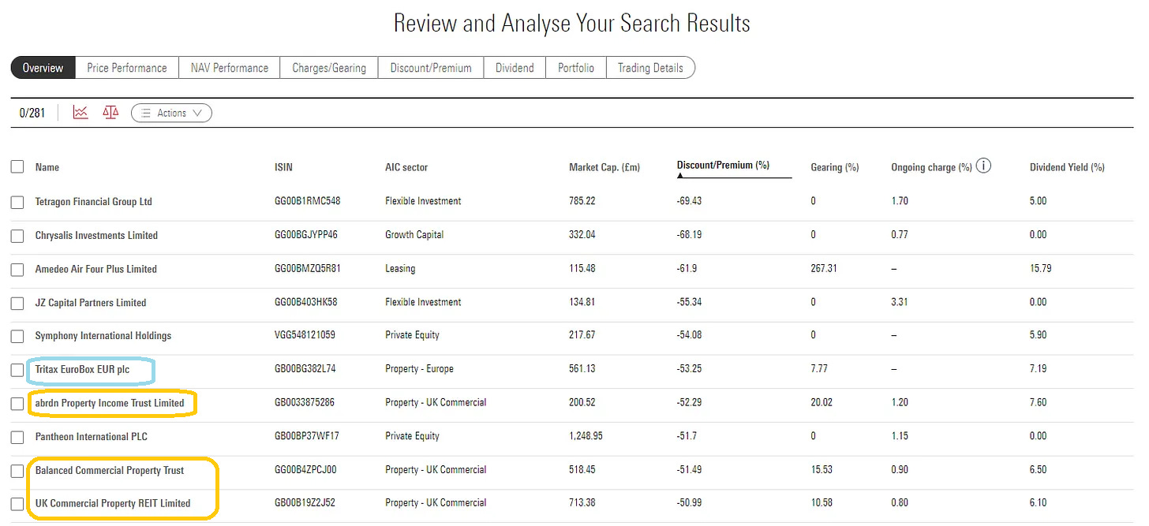This screenshot has width=1149, height=526.
Task: Click ISIN VGG548121059
Action: (305, 335)
